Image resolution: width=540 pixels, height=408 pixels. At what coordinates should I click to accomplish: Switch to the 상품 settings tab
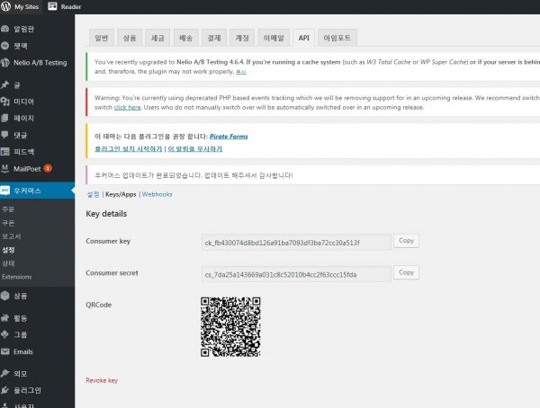pos(130,38)
